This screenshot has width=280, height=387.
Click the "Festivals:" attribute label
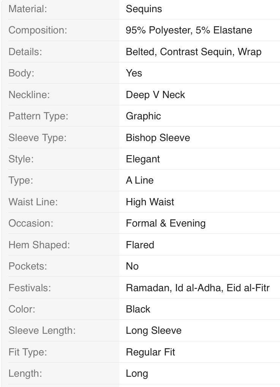point(29,288)
